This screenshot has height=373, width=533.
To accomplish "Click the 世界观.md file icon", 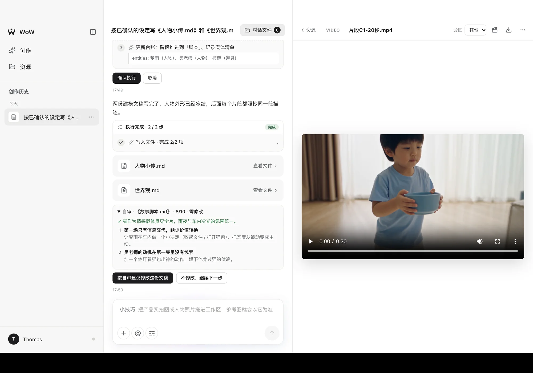I will pos(124,190).
